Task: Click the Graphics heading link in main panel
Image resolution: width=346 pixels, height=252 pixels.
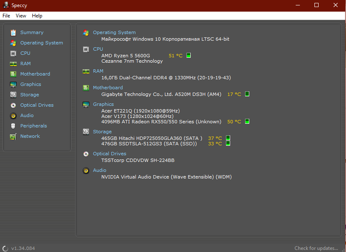Action: click(103, 104)
